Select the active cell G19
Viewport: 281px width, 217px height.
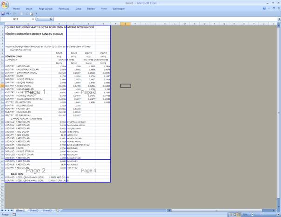click(x=125, y=86)
